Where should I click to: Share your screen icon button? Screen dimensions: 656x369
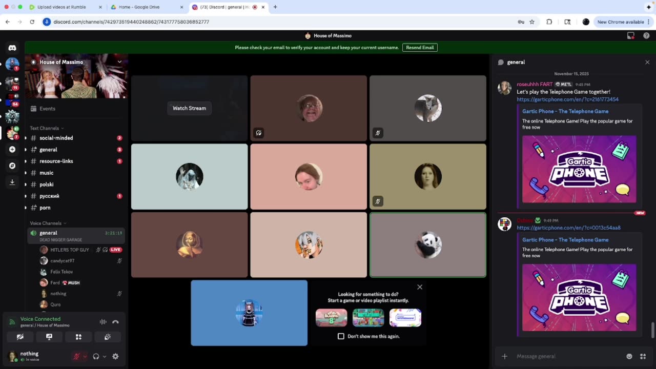49,337
